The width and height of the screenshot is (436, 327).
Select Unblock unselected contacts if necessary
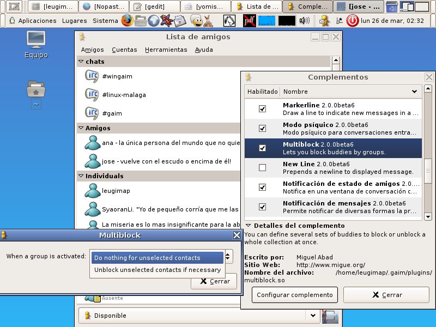coord(157,270)
